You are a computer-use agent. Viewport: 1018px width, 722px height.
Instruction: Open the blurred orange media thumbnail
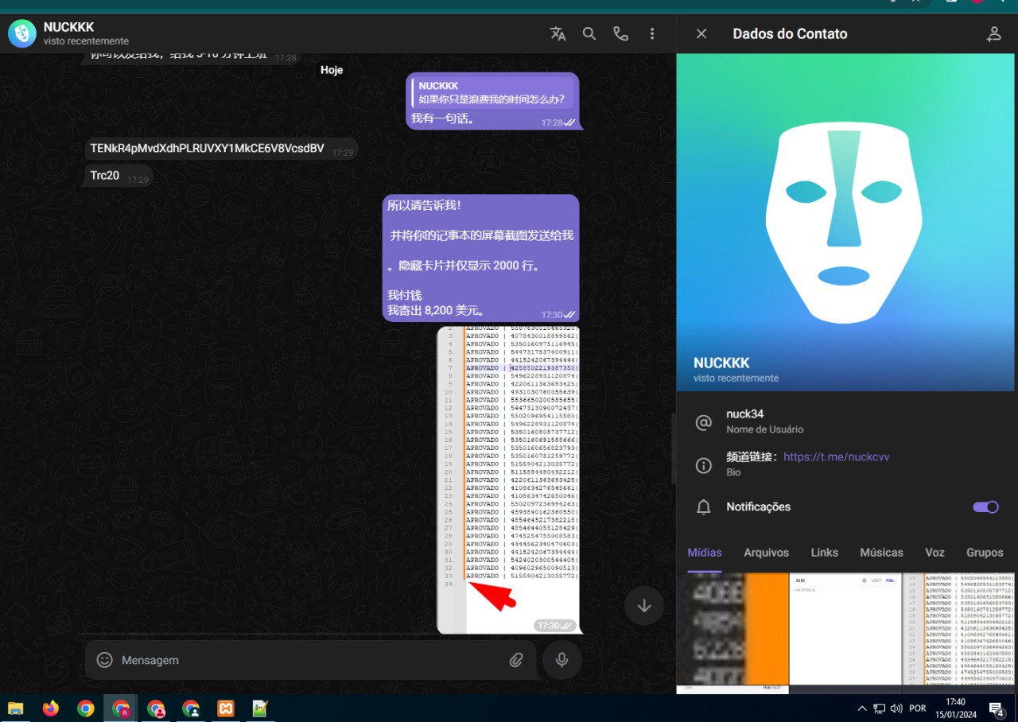tap(732, 633)
